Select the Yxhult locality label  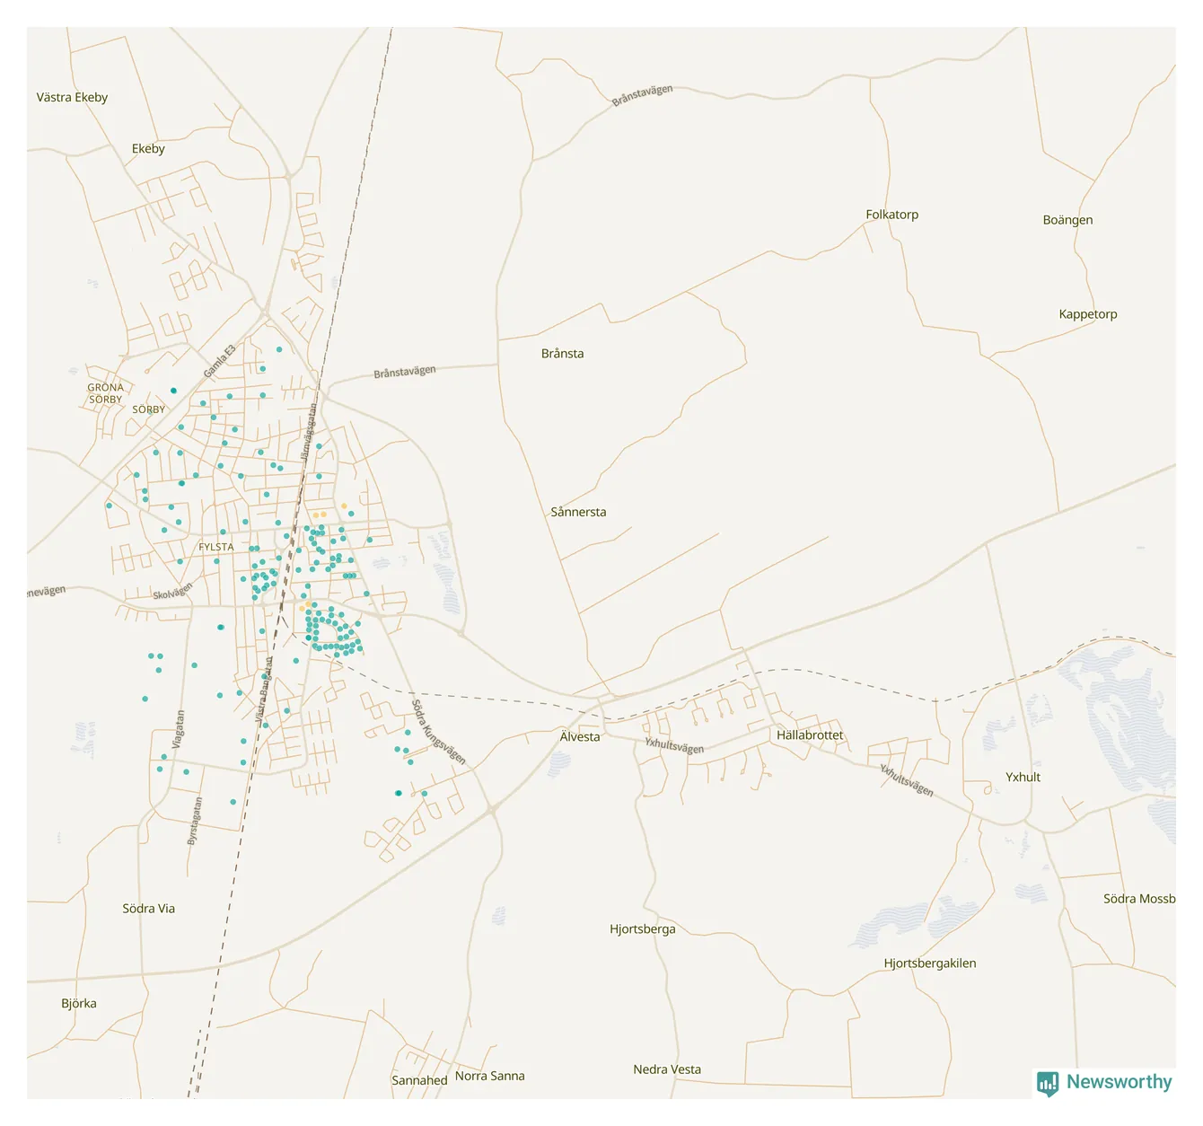(1023, 778)
